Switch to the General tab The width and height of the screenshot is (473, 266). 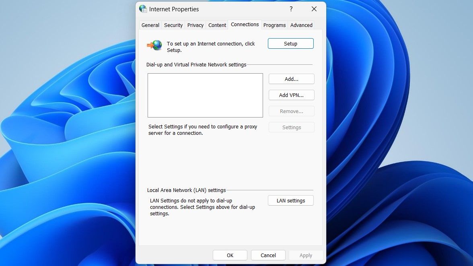(x=150, y=25)
